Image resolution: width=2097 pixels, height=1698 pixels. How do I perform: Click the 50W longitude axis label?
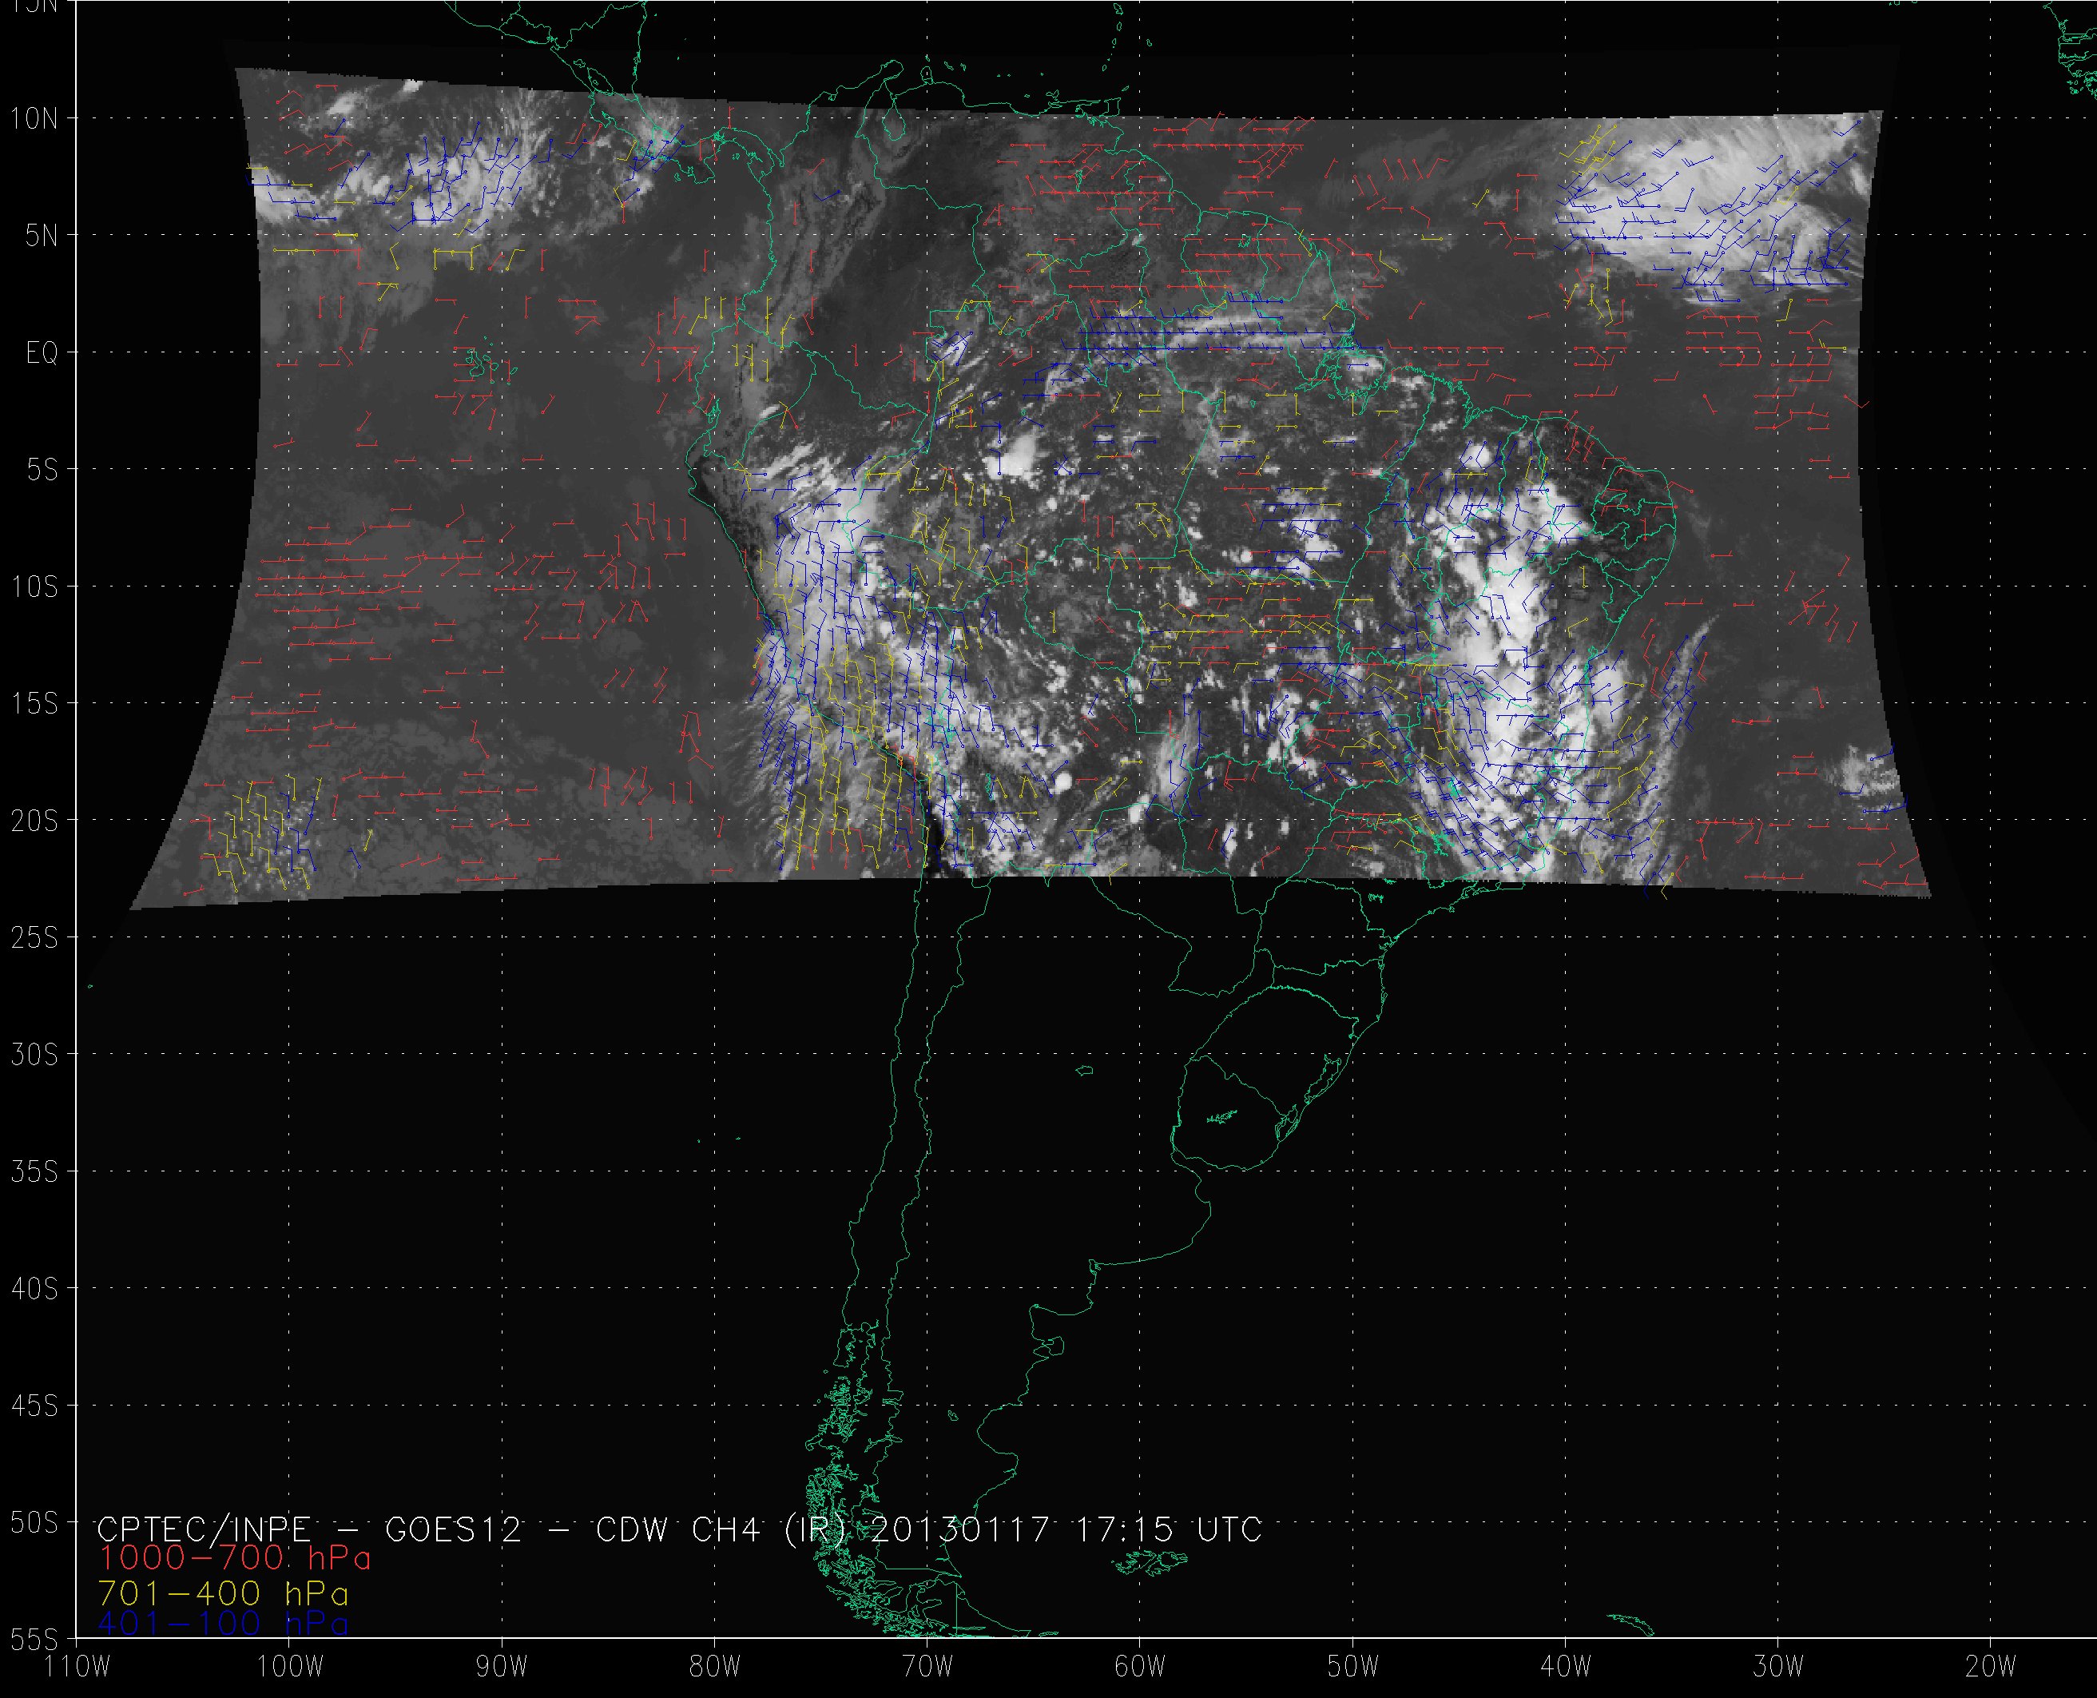(x=1353, y=1667)
